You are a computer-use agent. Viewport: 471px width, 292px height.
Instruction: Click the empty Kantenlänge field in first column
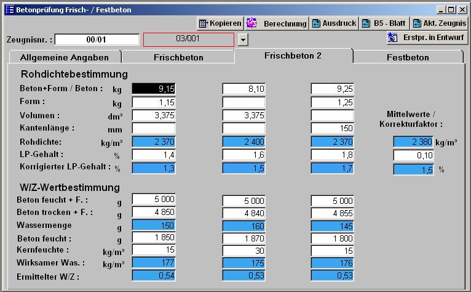[x=154, y=128]
